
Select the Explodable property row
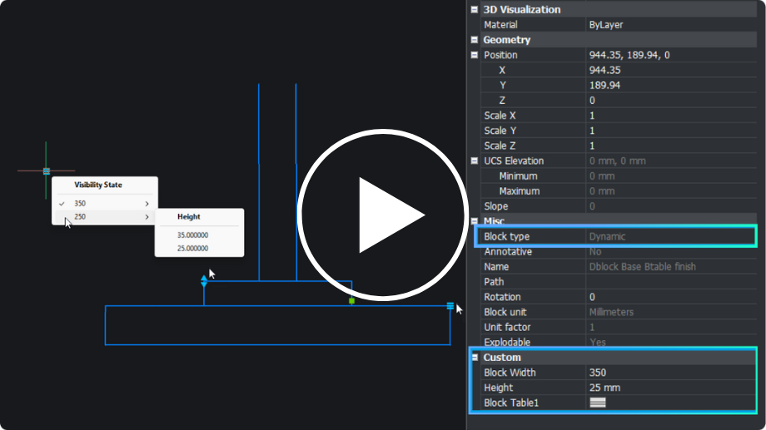[619, 342]
